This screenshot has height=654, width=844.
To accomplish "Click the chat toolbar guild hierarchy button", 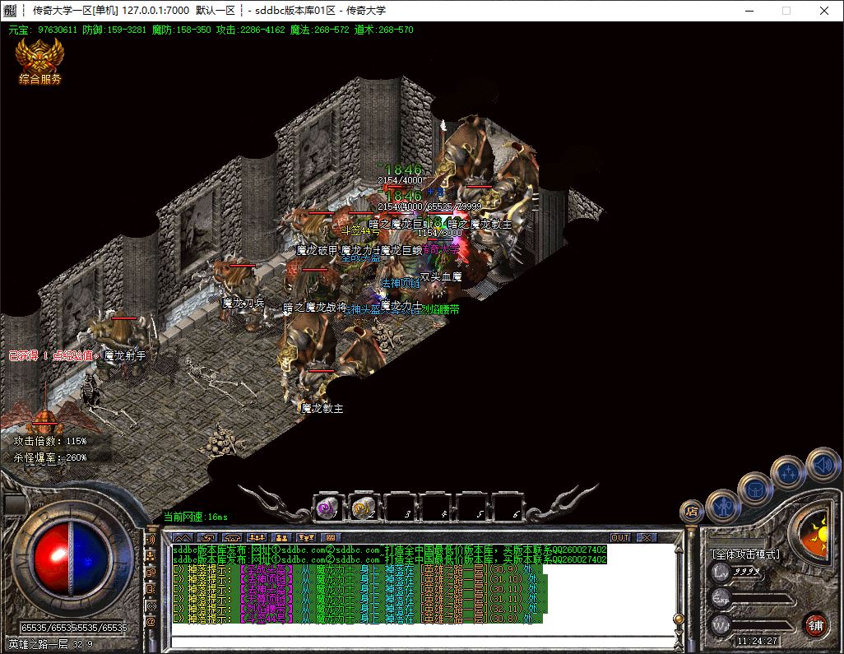I will tap(306, 537).
